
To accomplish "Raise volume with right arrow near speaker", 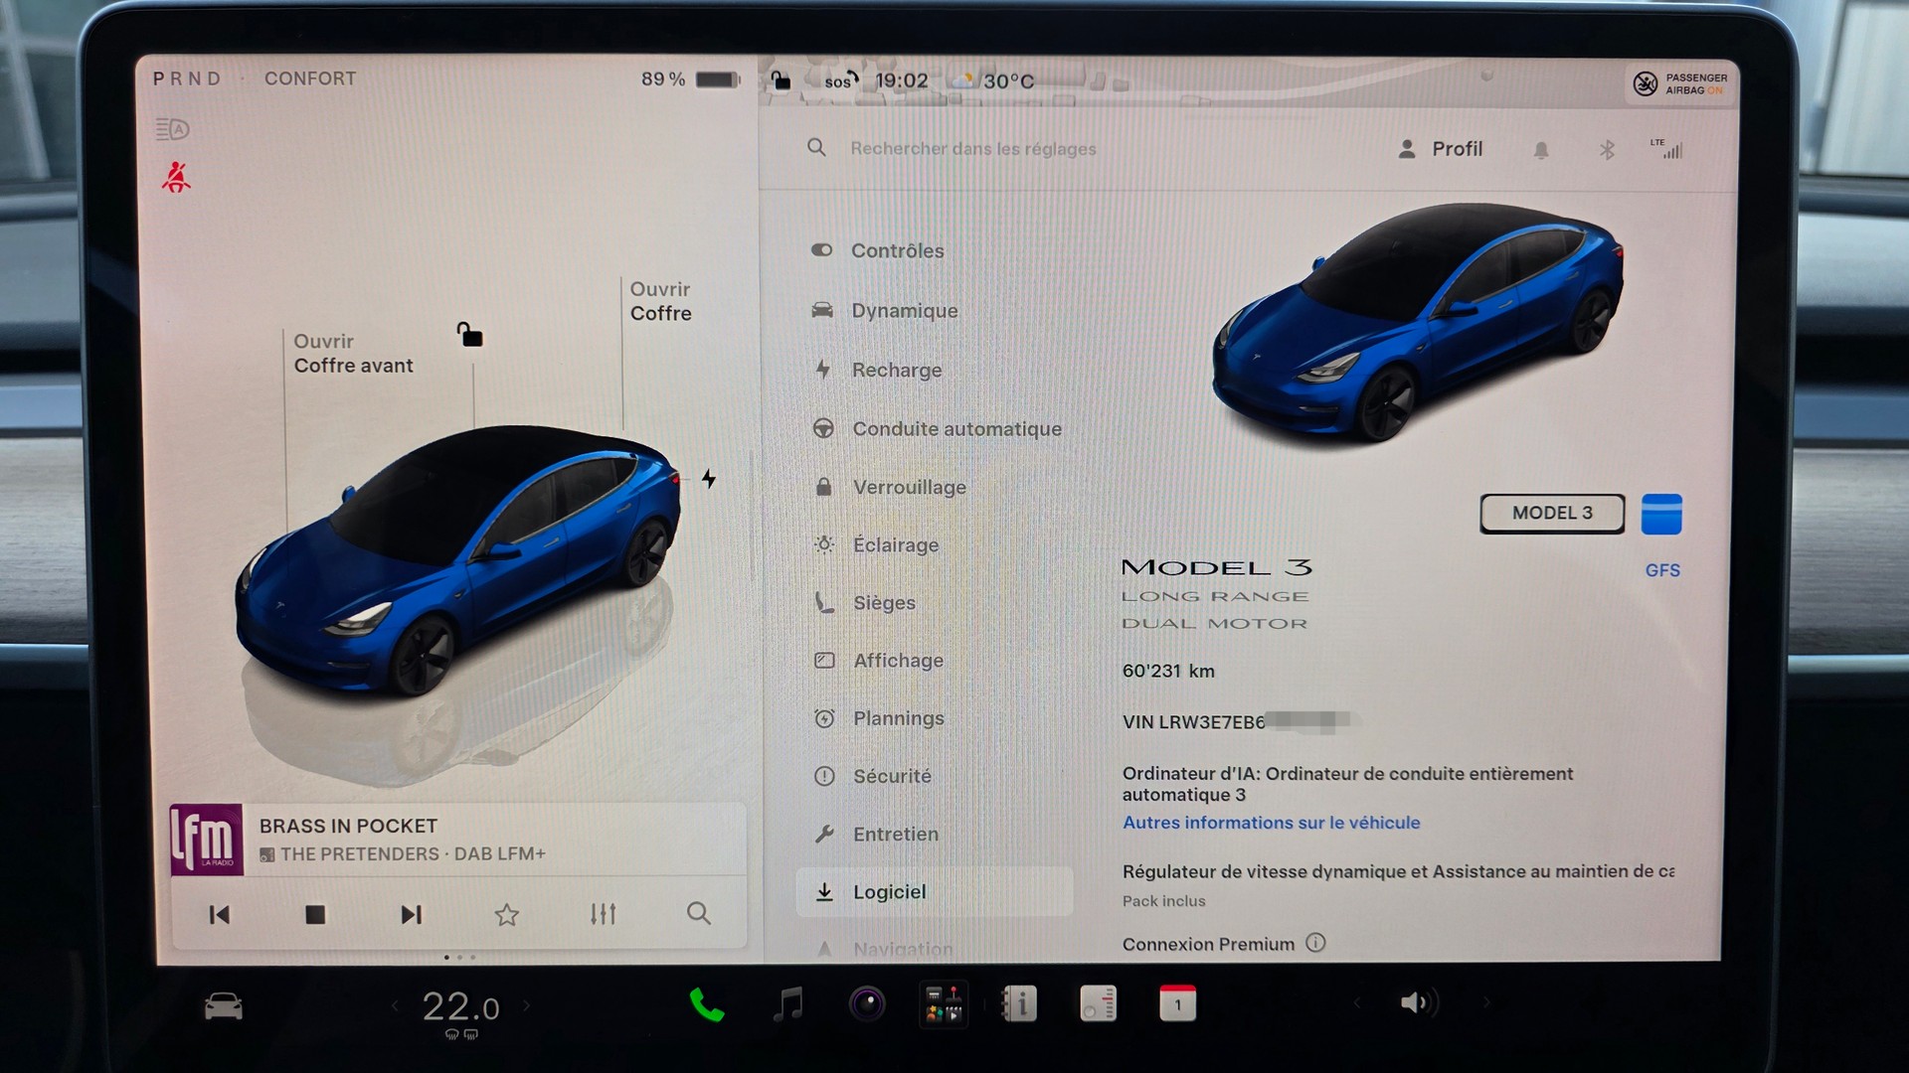I will [x=1486, y=1002].
